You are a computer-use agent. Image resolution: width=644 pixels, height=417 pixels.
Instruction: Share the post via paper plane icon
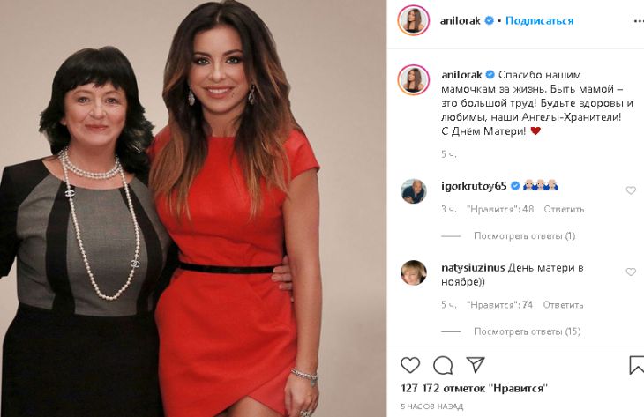pos(476,364)
